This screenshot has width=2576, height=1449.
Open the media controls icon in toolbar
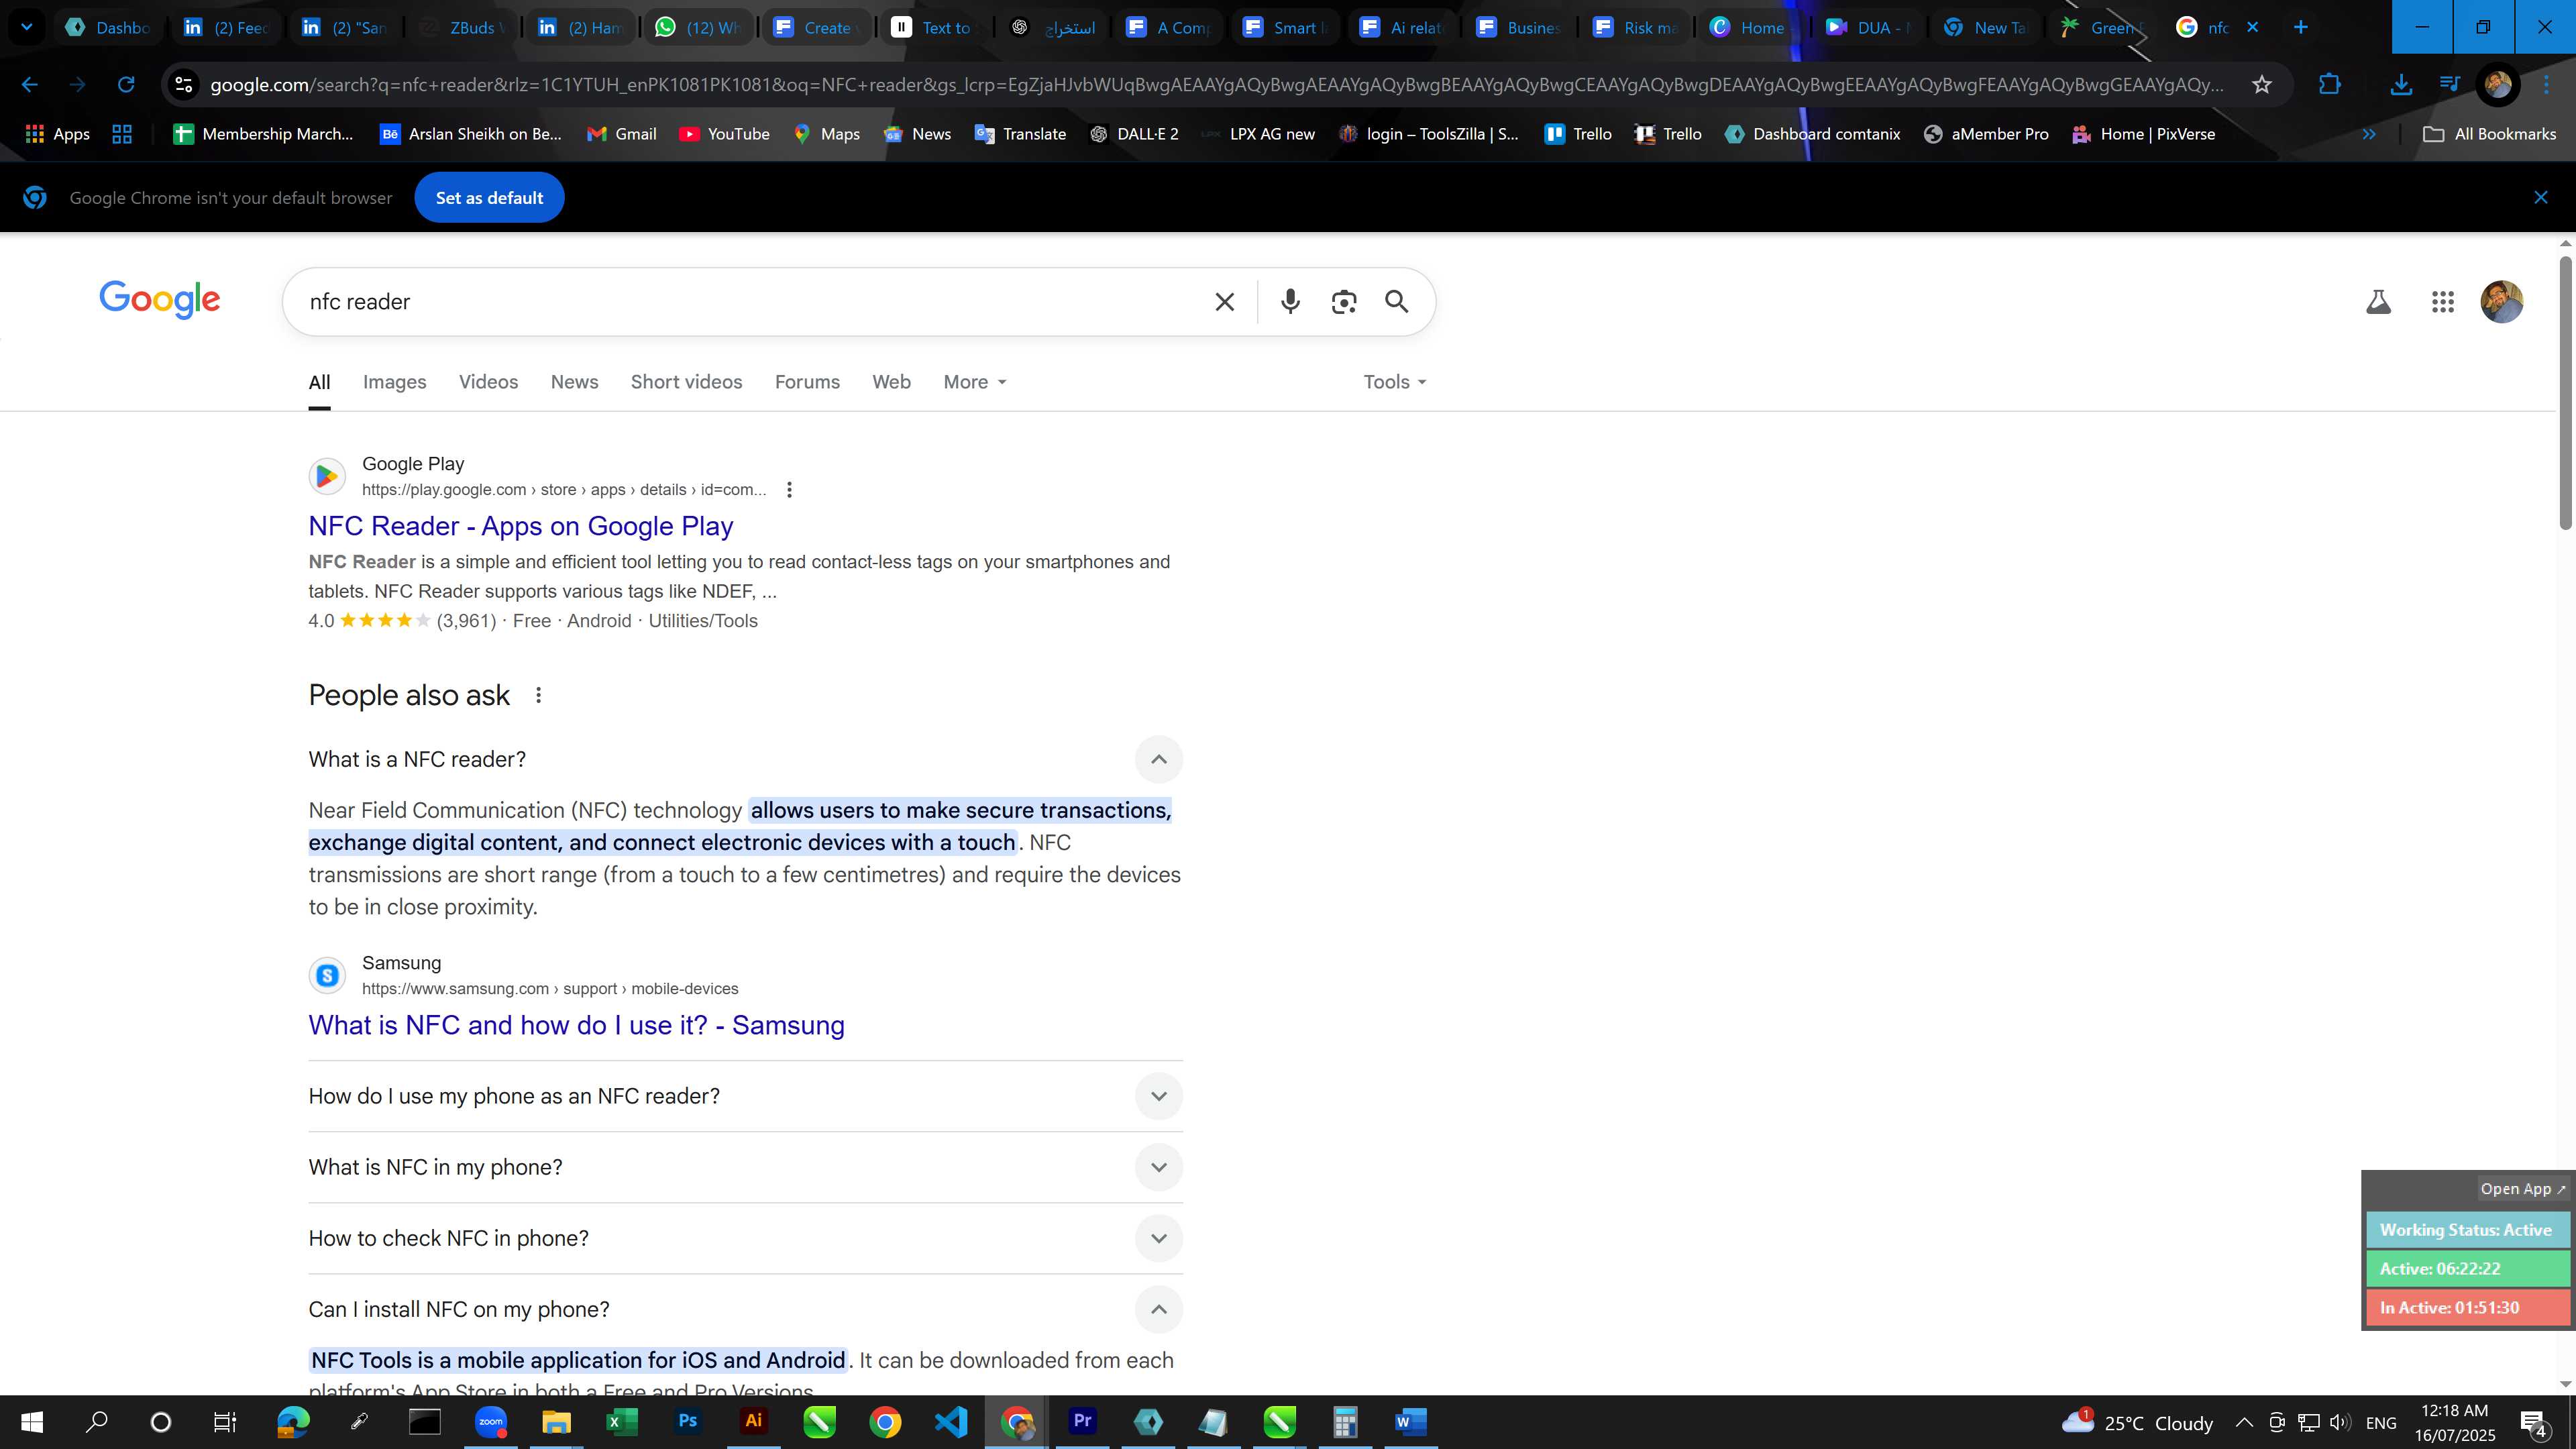[2449, 85]
